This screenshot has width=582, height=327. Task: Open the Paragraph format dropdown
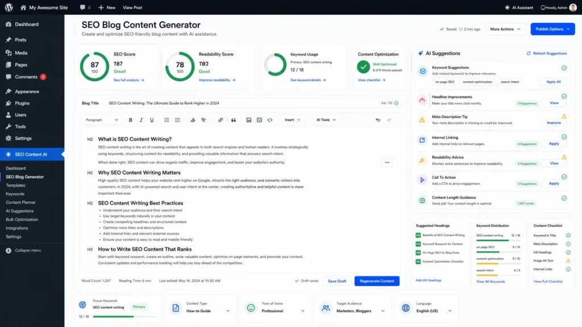(102, 120)
